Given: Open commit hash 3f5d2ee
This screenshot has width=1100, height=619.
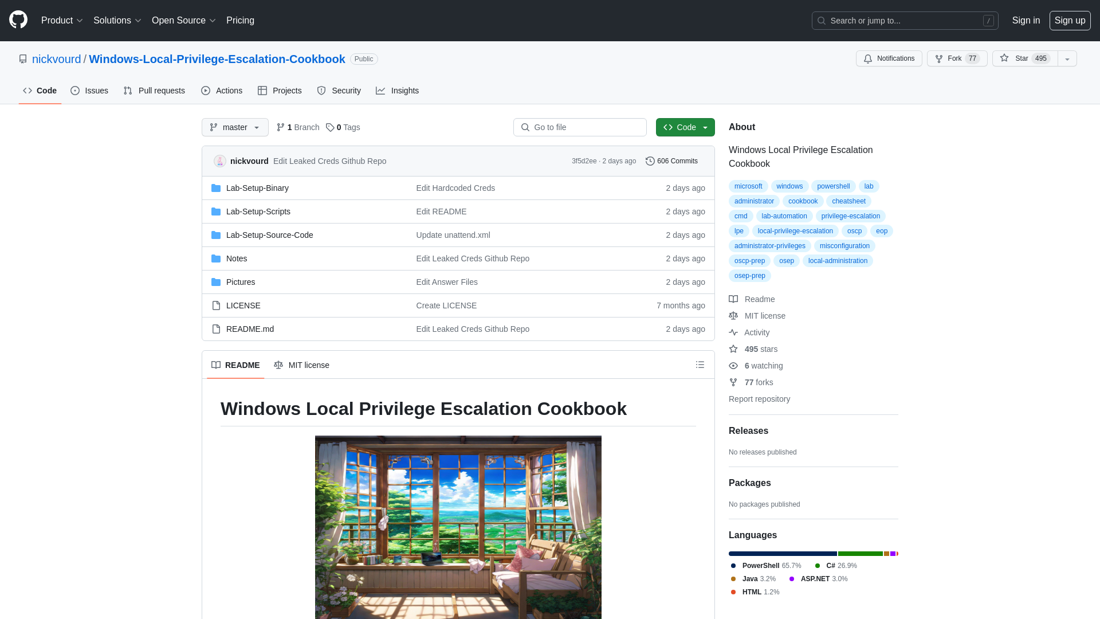Looking at the screenshot, I should [584, 161].
